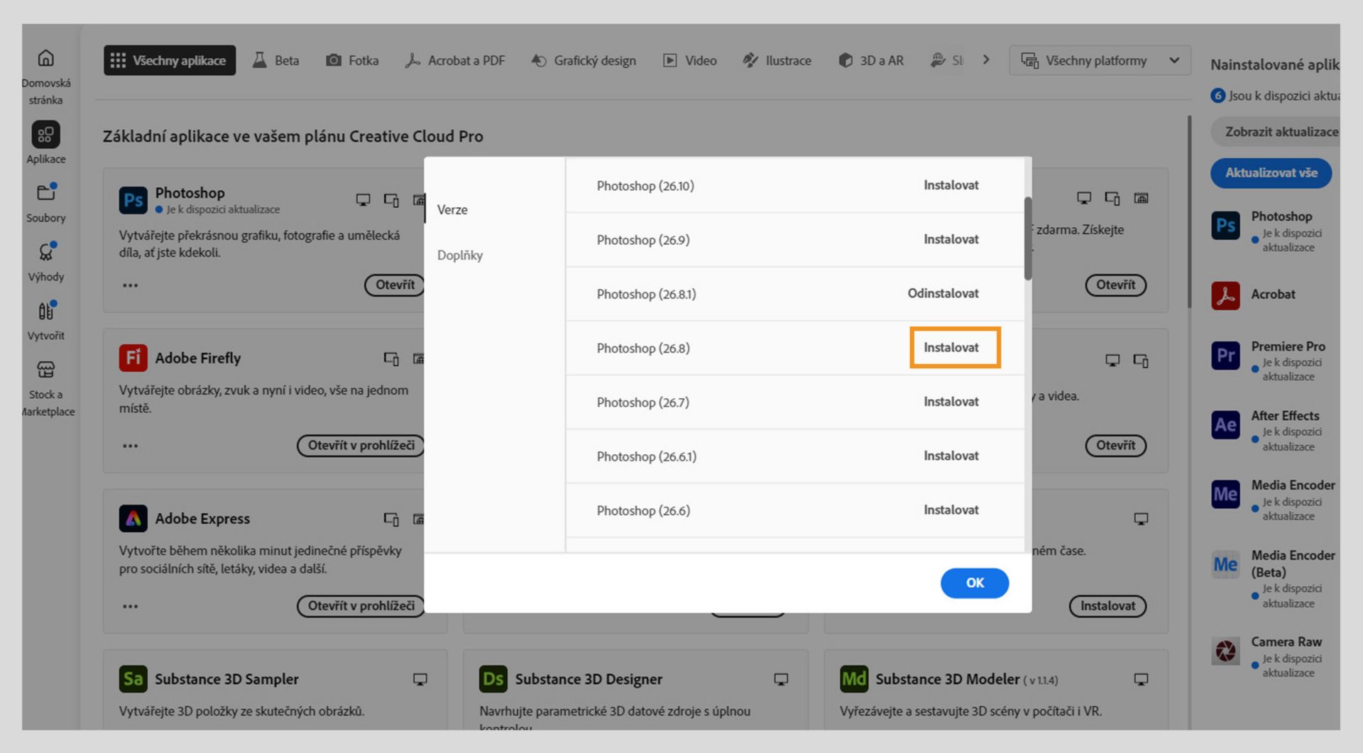This screenshot has width=1363, height=753.
Task: Open Stock a Marketplace in sidebar
Action: (x=46, y=369)
